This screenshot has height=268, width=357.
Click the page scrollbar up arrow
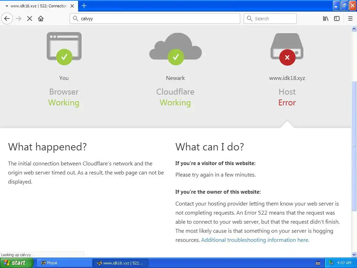pos(354,29)
